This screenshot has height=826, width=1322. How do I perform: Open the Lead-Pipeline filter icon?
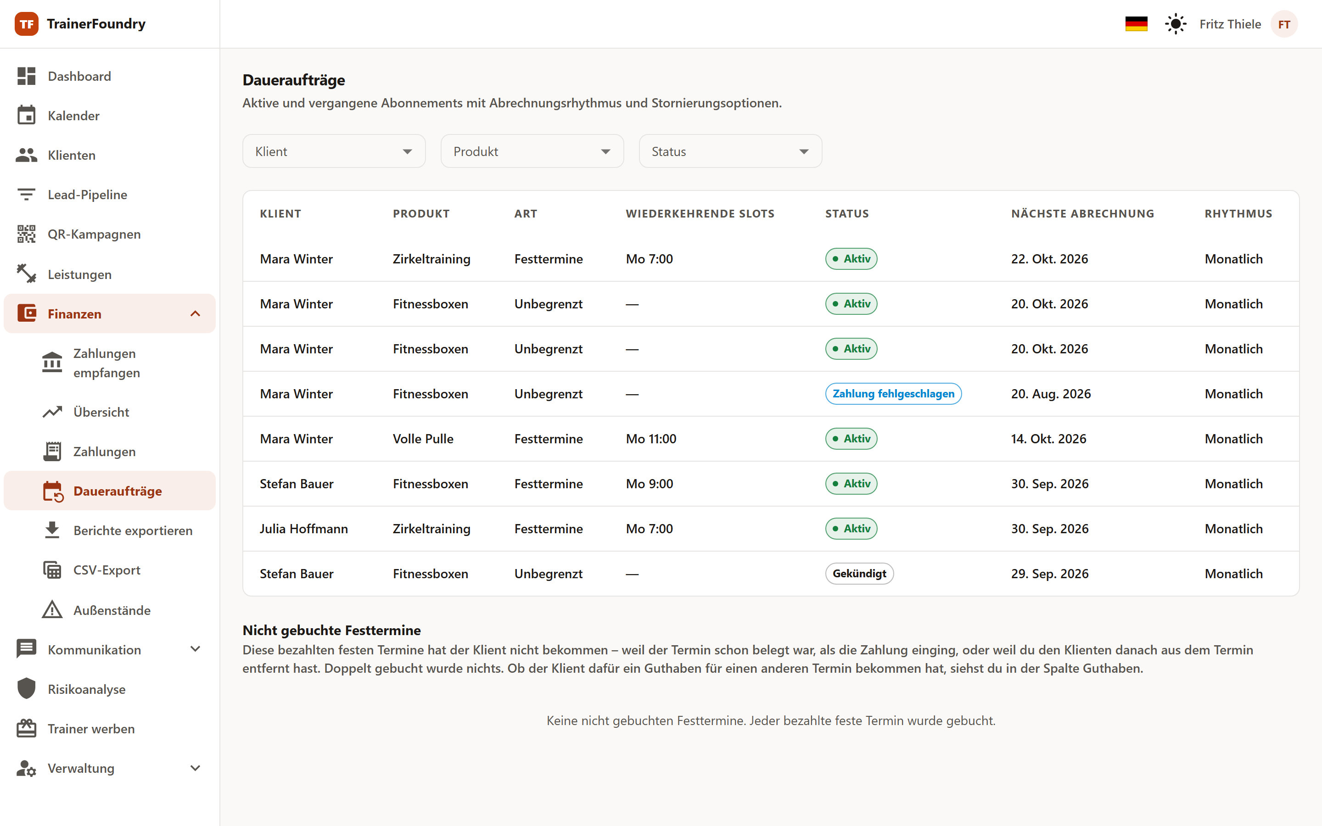(x=26, y=195)
